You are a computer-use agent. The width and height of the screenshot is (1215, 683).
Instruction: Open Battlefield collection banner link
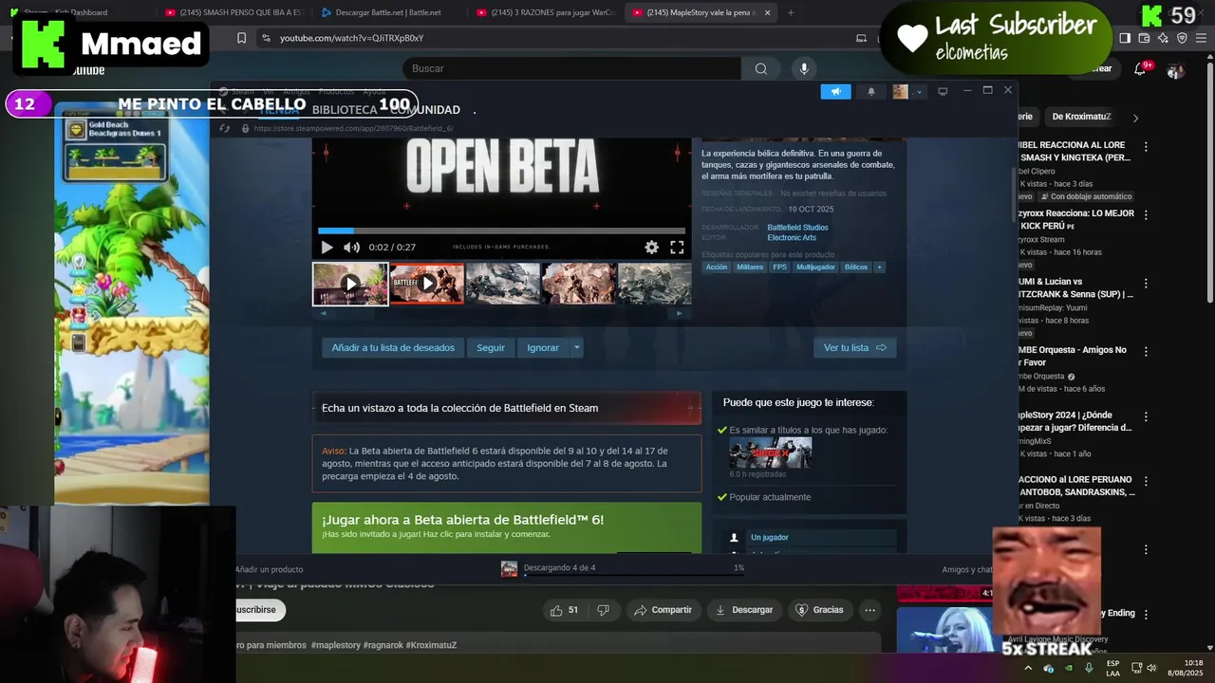[x=507, y=408]
